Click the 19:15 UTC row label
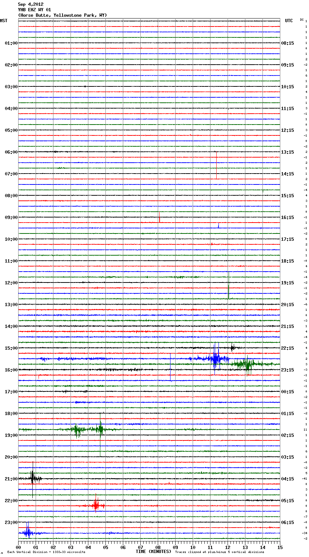Screen dimensions: 309x557 point(288,283)
